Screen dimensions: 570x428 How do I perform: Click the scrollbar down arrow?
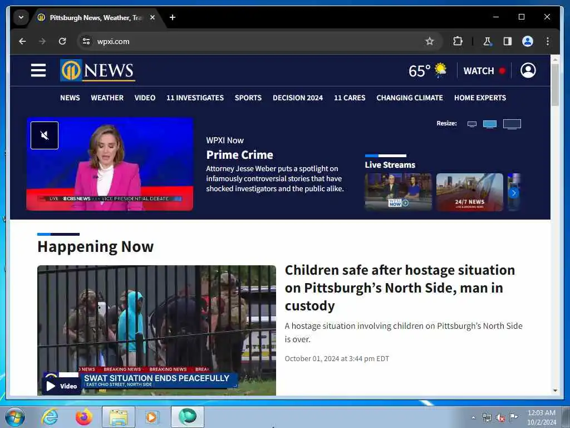(x=555, y=391)
